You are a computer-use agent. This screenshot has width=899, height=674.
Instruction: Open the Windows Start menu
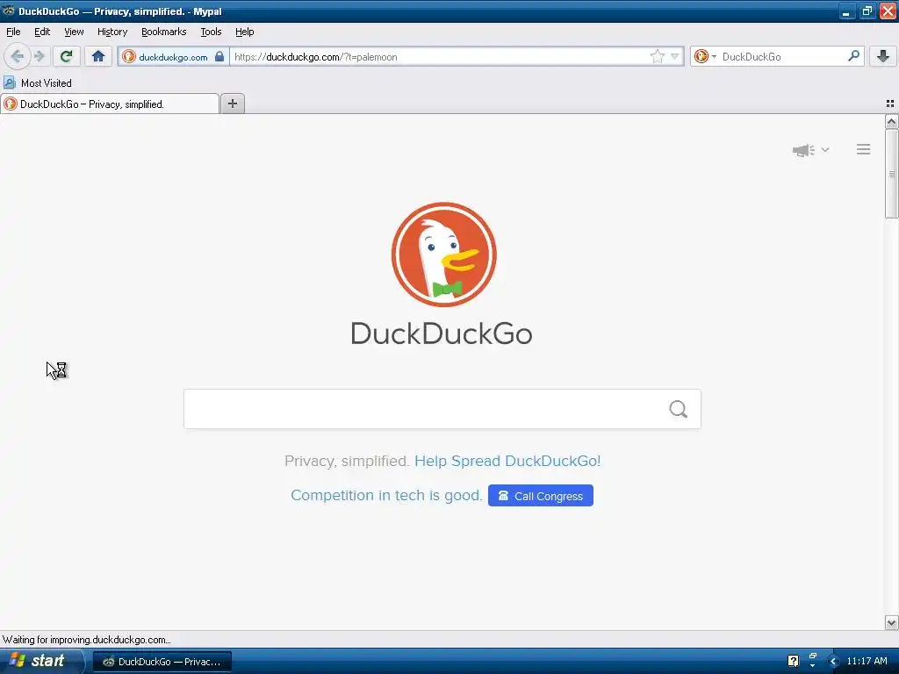coord(40,661)
